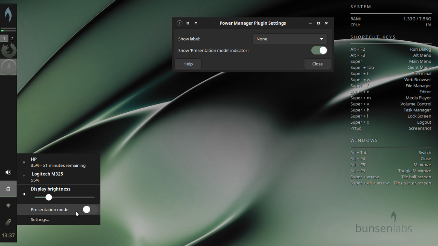Open Settings... from the power popup
The height and width of the screenshot is (246, 438).
point(59,219)
